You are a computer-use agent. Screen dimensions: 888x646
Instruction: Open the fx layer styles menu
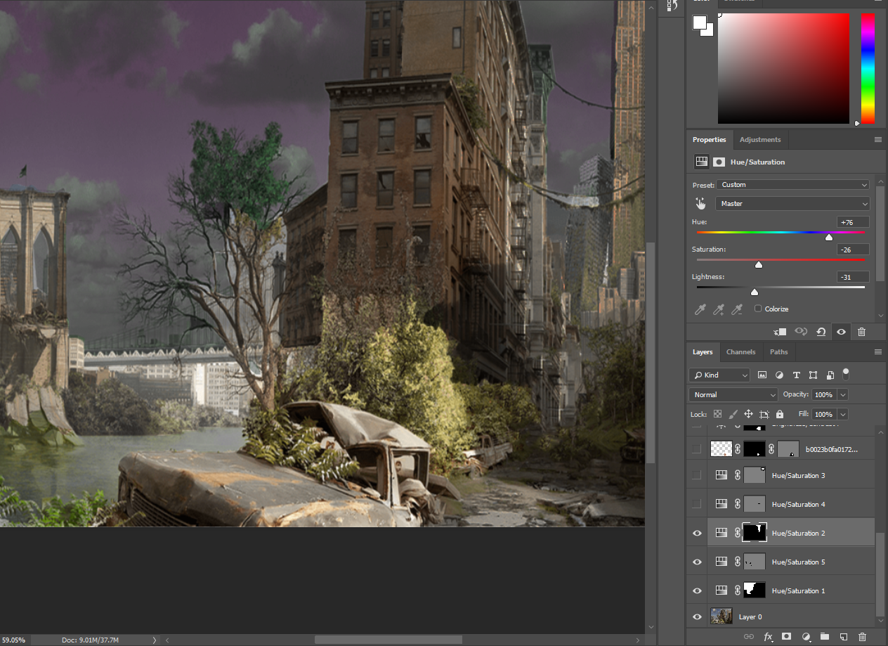point(769,636)
